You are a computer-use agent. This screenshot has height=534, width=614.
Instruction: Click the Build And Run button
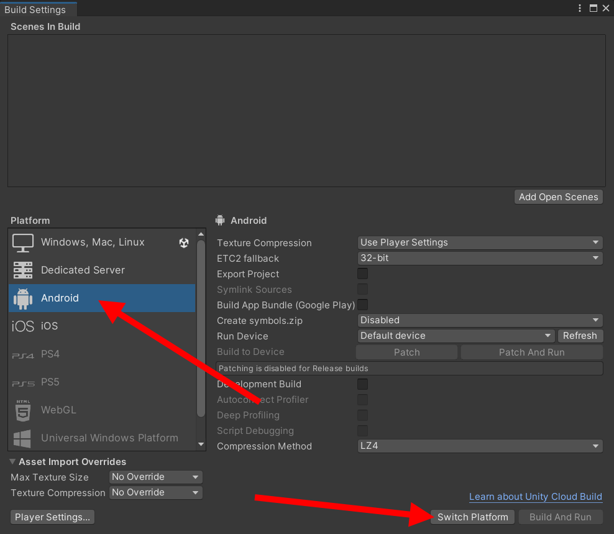pos(561,517)
